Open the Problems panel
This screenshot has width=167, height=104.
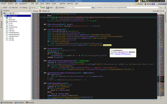19,103
